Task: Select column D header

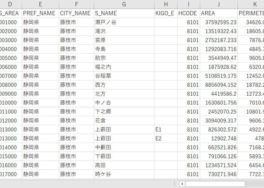Action: [x=11, y=4]
